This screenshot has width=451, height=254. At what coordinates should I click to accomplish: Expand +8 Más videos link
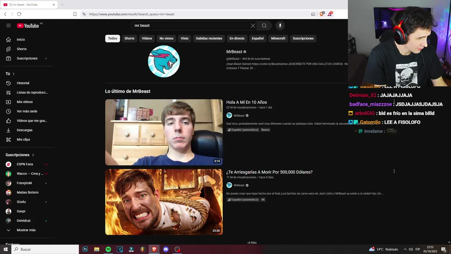252,243
